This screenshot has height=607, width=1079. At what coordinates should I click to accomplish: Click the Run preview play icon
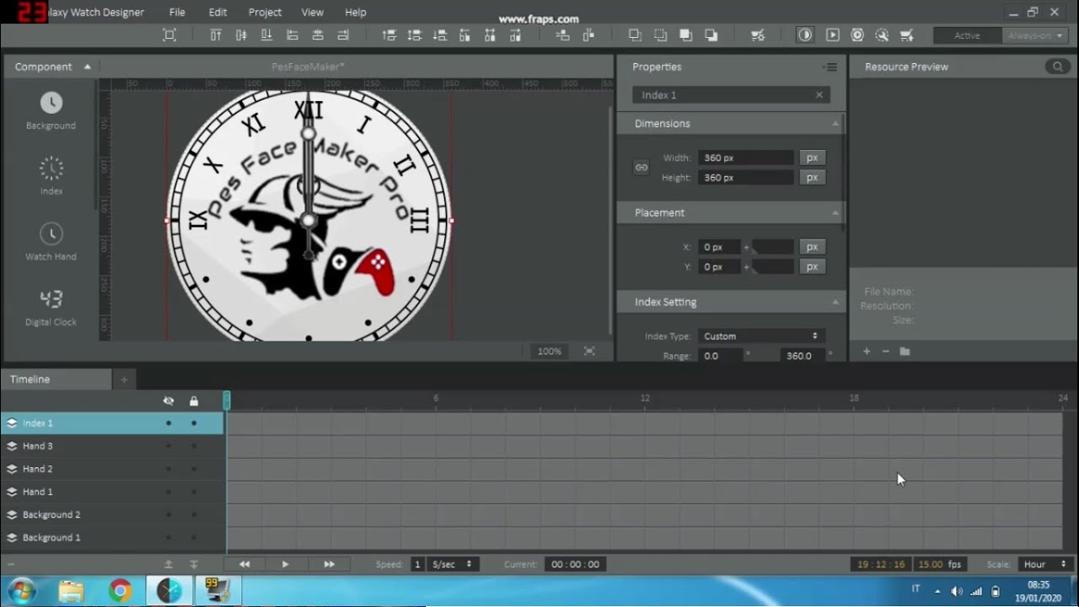coord(832,35)
